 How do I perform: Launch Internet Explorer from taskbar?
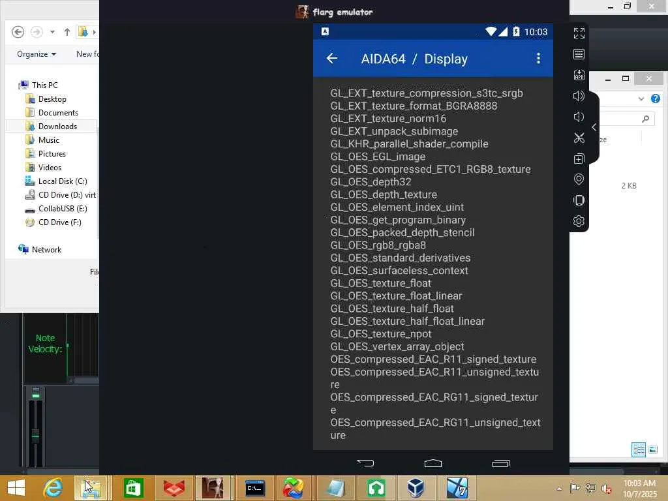point(53,488)
